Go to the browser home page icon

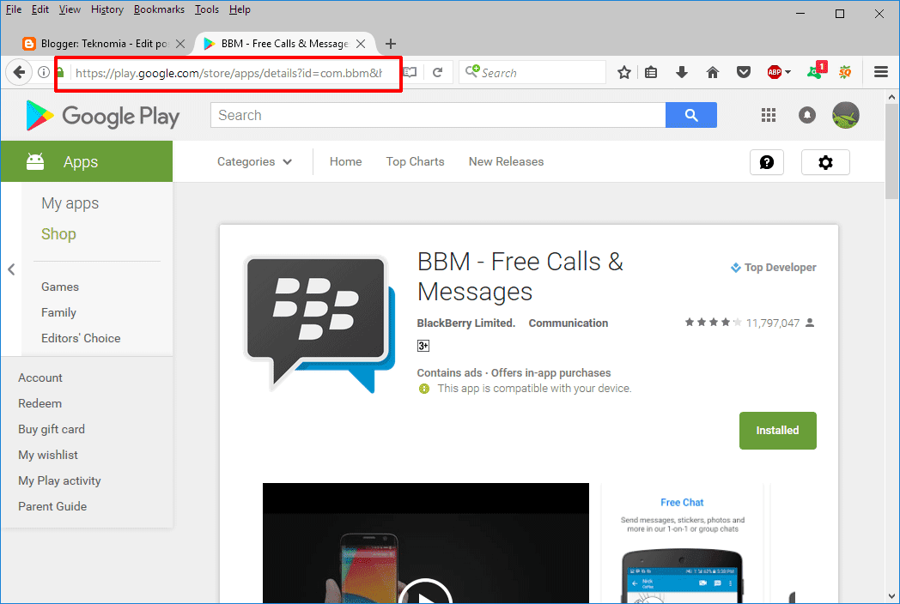712,72
